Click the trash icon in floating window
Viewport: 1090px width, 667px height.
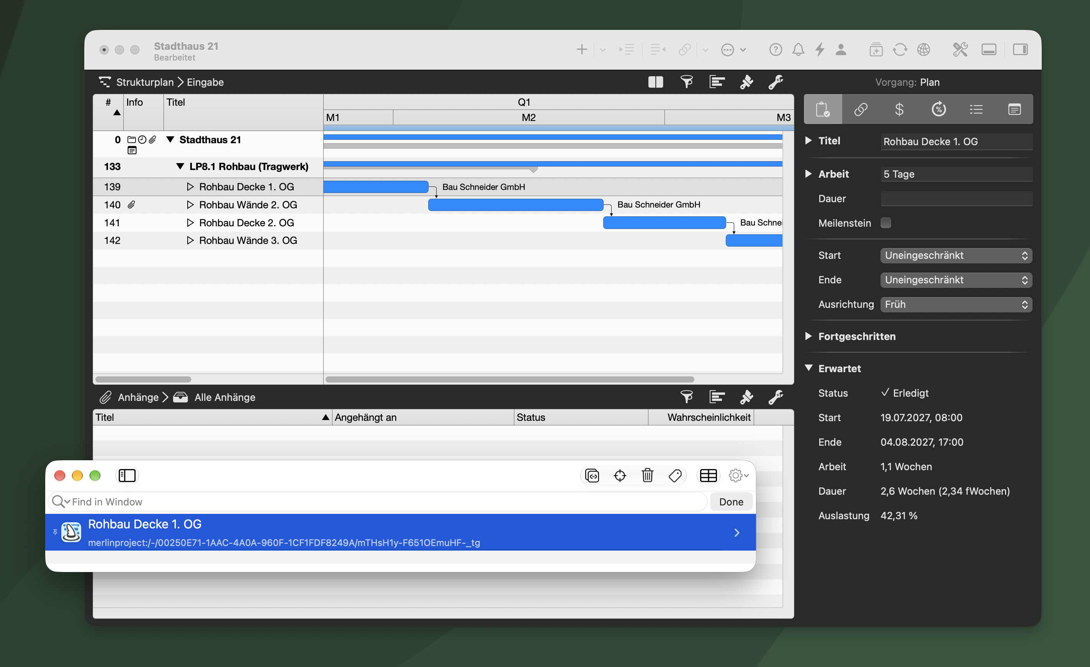[x=647, y=476]
